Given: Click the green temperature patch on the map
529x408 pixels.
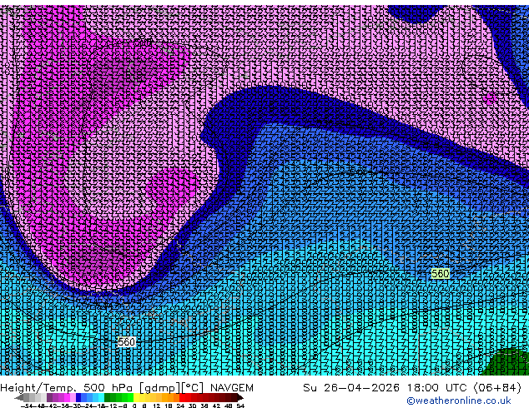Looking at the screenshot, I should (x=508, y=362).
